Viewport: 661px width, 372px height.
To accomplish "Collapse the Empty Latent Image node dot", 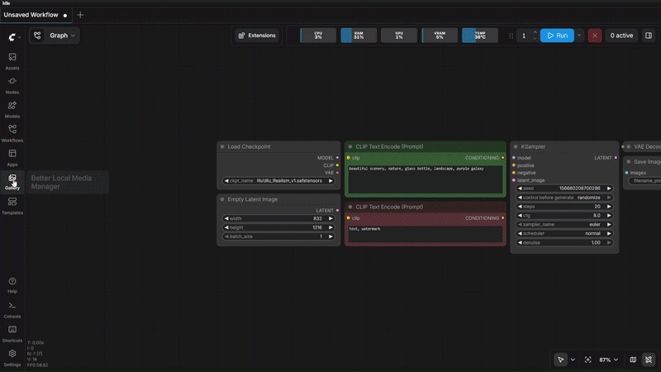I will tap(222, 199).
